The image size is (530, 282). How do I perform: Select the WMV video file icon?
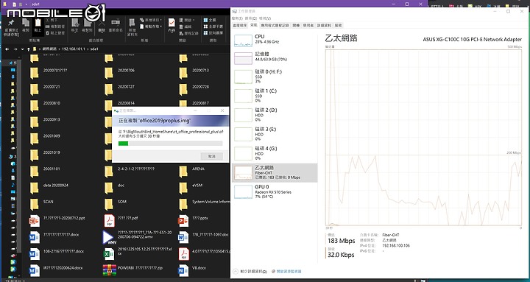pyautogui.click(x=109, y=237)
